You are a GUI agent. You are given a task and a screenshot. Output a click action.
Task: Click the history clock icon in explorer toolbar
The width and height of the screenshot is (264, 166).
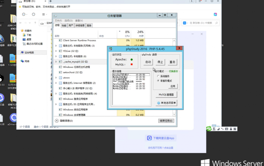[33, 14]
